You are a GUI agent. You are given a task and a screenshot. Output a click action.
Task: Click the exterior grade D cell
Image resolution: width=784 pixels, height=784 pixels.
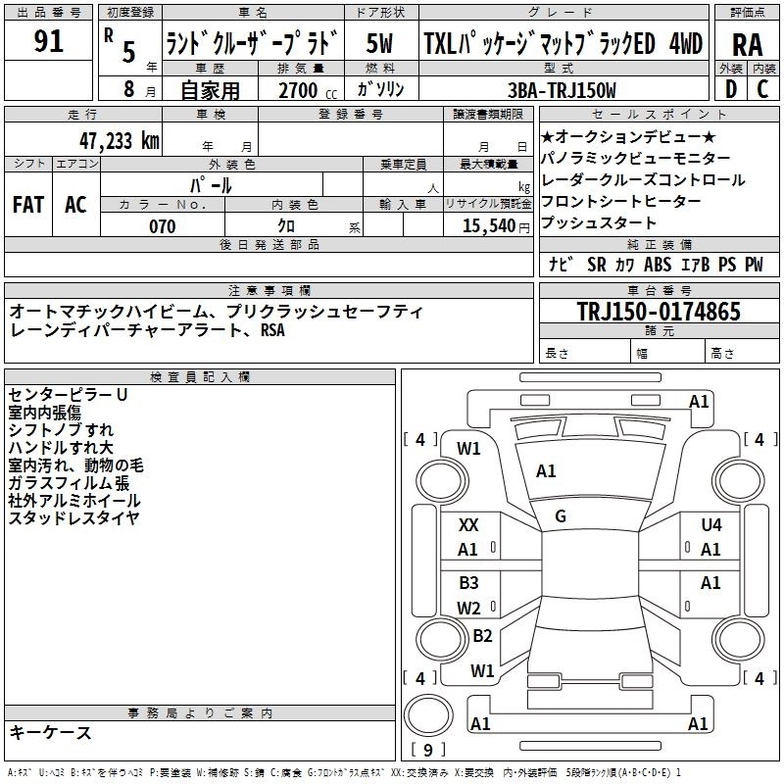pos(731,89)
